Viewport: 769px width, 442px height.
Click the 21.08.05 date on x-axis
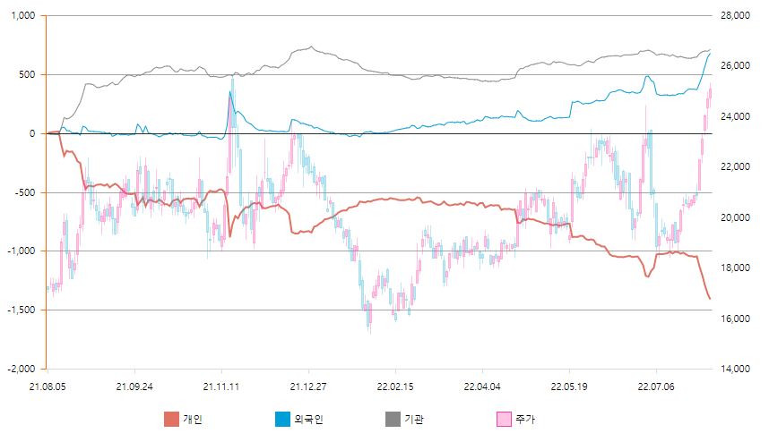pyautogui.click(x=48, y=387)
